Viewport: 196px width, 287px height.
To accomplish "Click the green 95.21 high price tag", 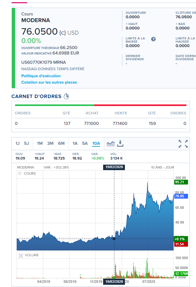I will tap(181, 182).
